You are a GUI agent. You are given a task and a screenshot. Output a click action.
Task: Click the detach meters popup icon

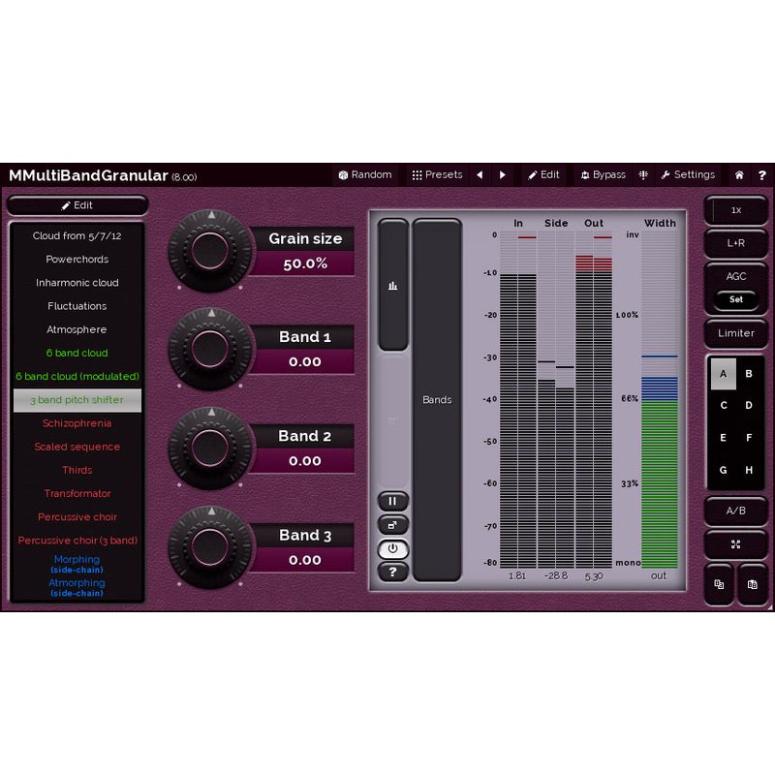tap(393, 525)
